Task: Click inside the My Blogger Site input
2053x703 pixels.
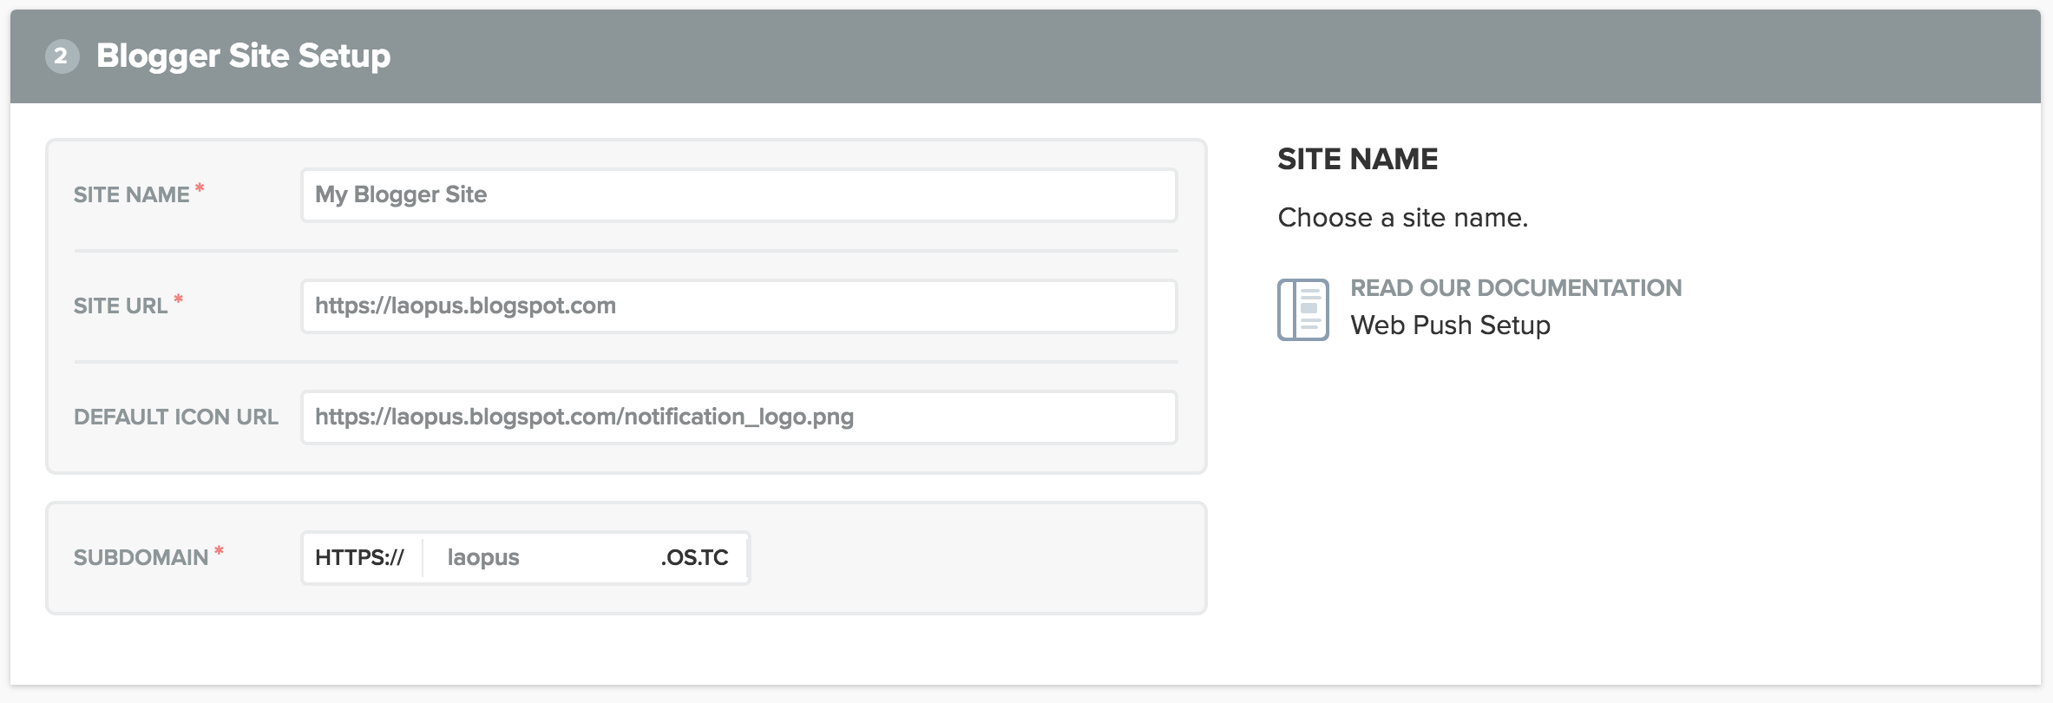Action: point(738,195)
